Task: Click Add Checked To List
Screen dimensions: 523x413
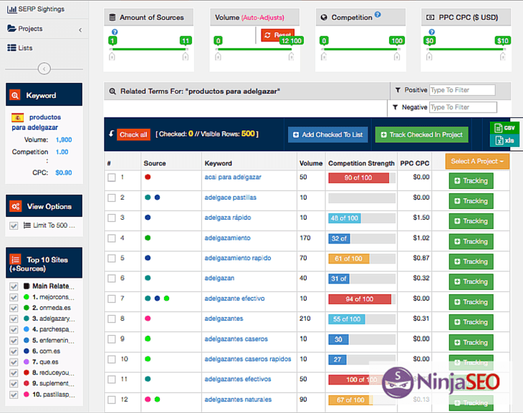Action: 328,135
